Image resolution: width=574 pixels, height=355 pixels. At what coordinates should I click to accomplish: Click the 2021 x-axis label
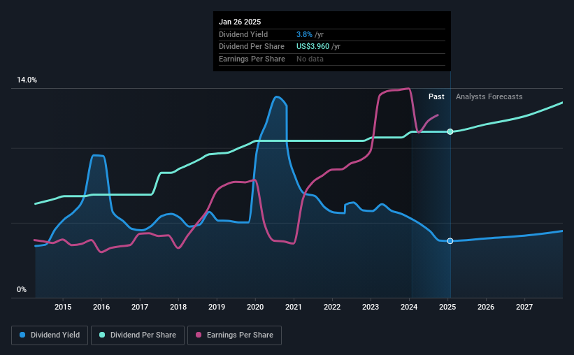[x=294, y=307]
